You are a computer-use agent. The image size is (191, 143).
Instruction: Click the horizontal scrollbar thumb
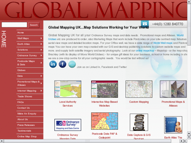tap(87, 141)
